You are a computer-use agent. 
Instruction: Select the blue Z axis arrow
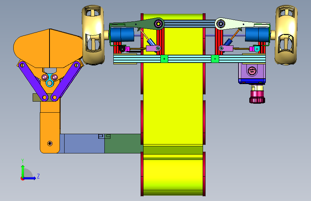(x=29, y=178)
